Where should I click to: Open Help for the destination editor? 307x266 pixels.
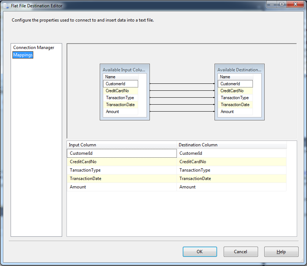[281, 252]
